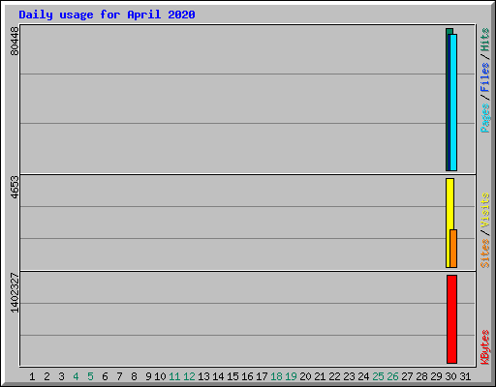Screen dimensions: 496x387
Task: Click the cyan Pages bar for day 30
Action: point(453,103)
